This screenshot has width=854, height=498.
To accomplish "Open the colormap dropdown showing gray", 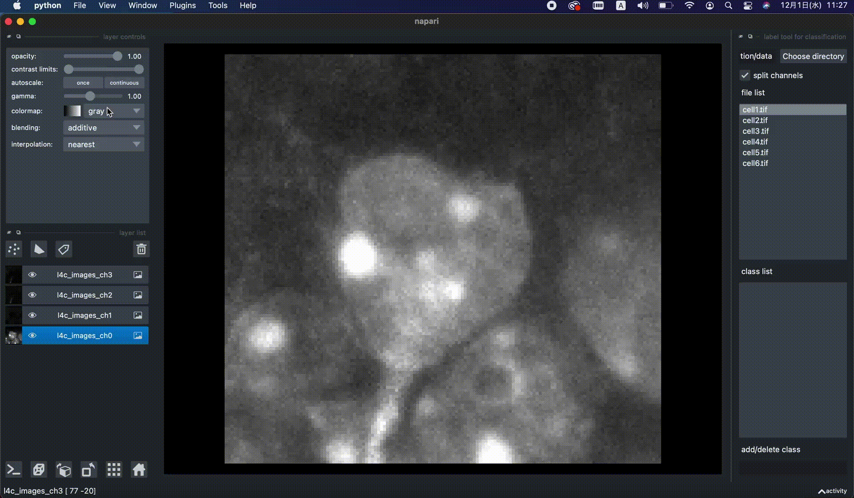I will pyautogui.click(x=114, y=111).
